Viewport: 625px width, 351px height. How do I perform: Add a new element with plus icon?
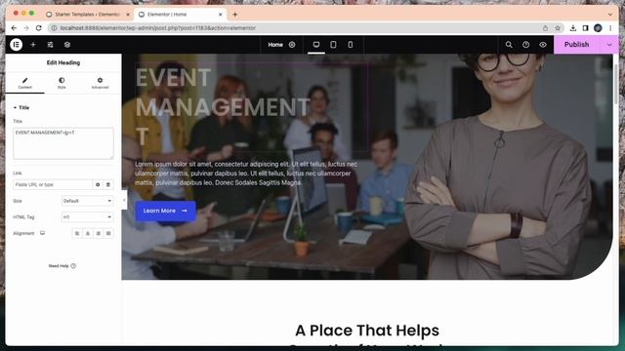click(33, 45)
